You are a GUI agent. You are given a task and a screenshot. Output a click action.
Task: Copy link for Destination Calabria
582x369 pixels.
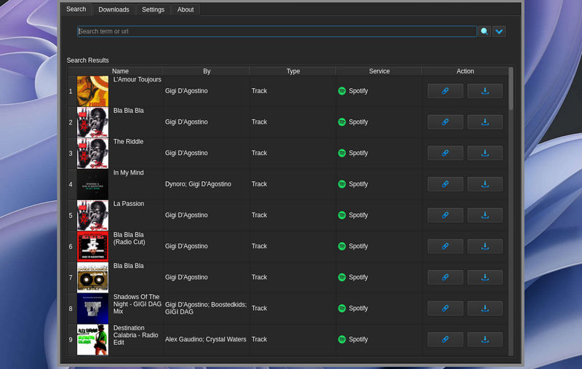pyautogui.click(x=445, y=339)
